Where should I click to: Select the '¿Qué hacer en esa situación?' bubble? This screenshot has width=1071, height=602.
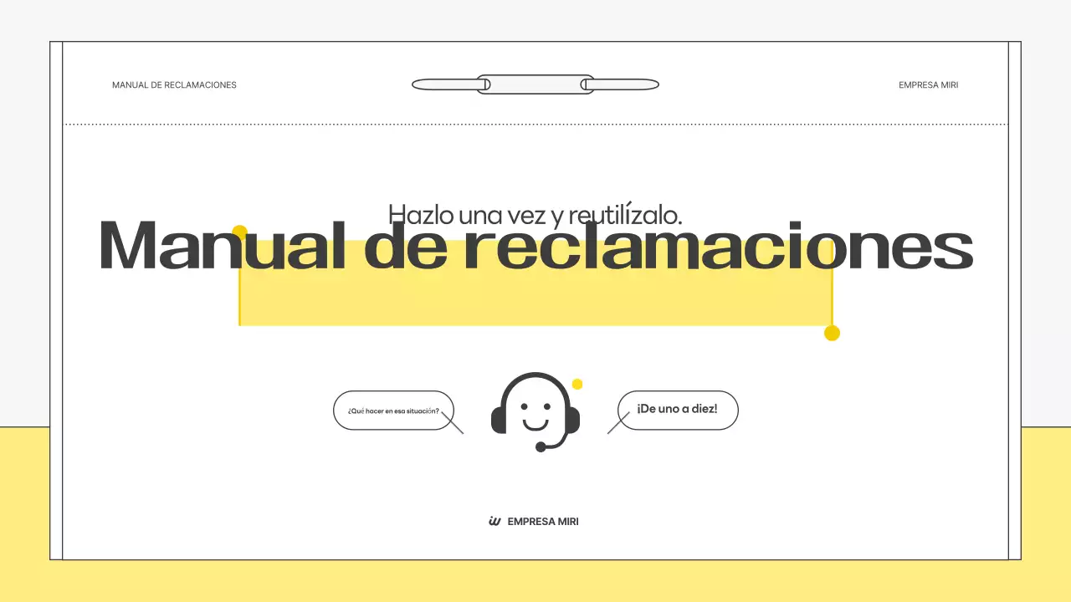coord(393,410)
